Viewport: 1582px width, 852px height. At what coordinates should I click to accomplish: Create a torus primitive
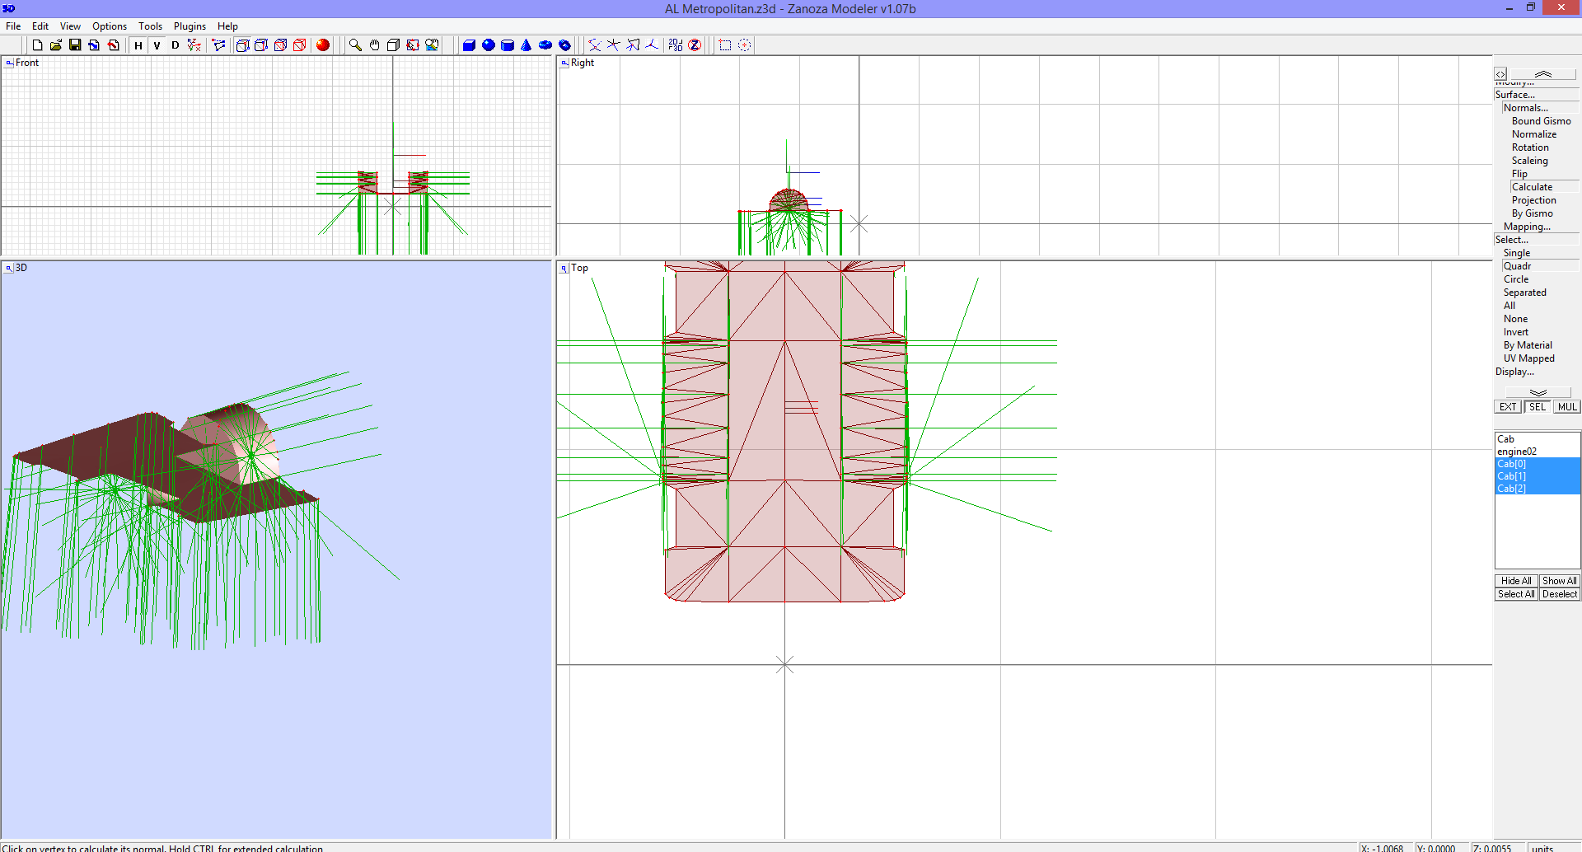pos(546,45)
